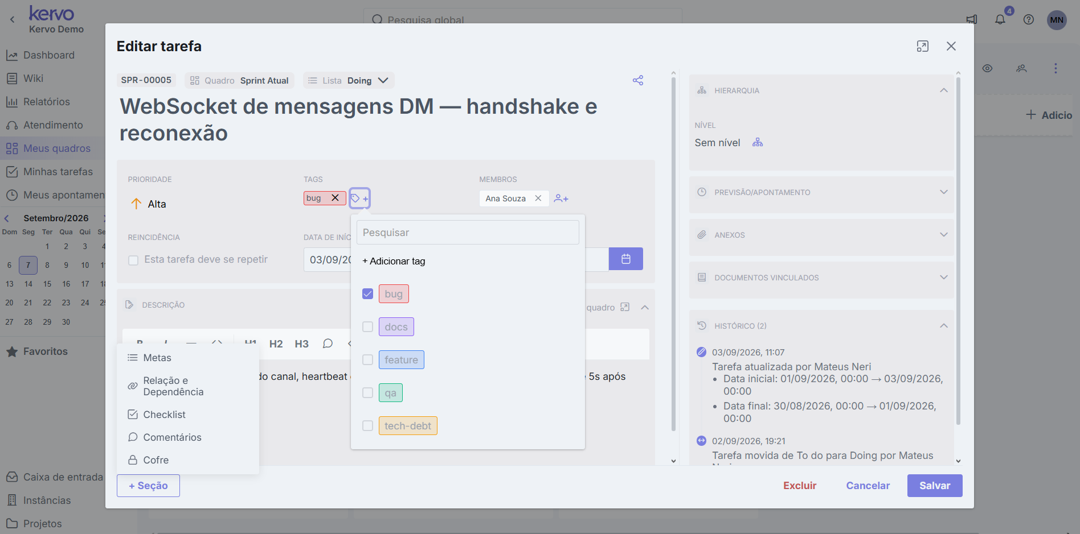
Task: Collapse the Descrição section
Action: click(x=645, y=307)
